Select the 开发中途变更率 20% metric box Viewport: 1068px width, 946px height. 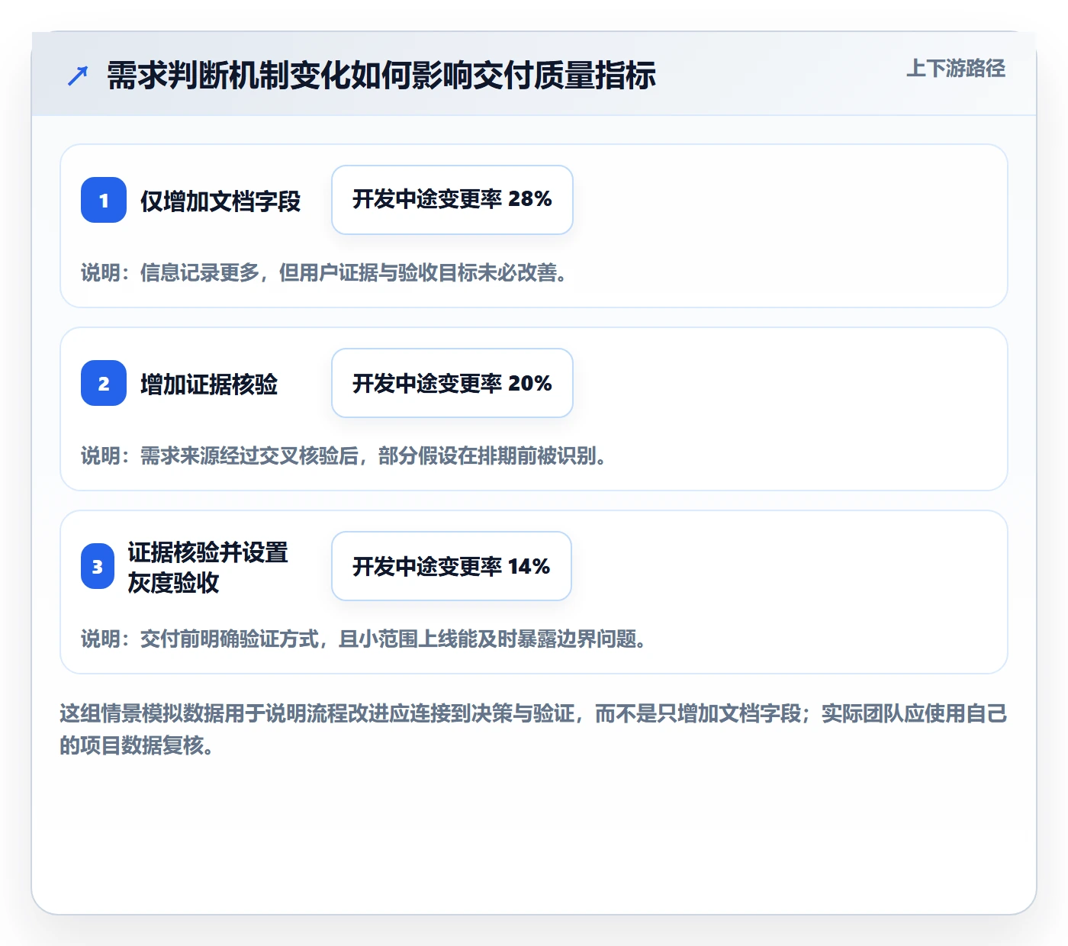452,383
